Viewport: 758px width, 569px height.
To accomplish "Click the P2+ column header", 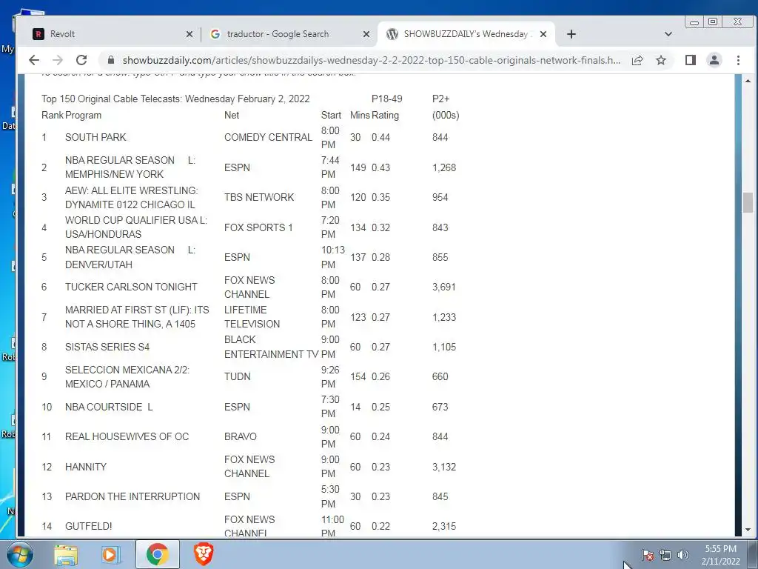I will [441, 99].
